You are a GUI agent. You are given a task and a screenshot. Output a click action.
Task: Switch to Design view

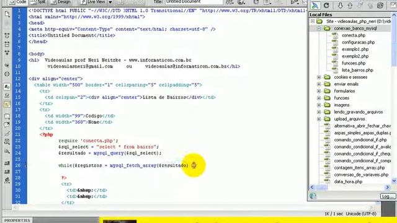coord(61,2)
